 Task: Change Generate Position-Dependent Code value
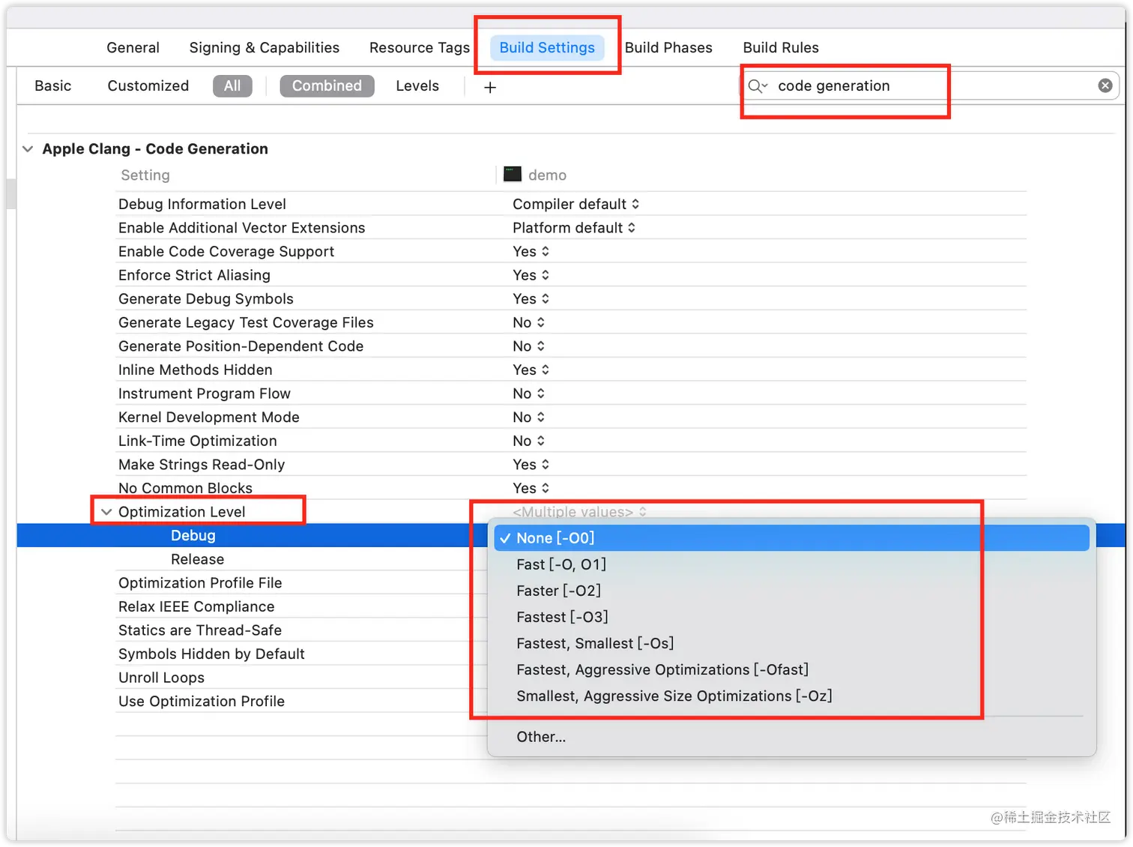528,346
